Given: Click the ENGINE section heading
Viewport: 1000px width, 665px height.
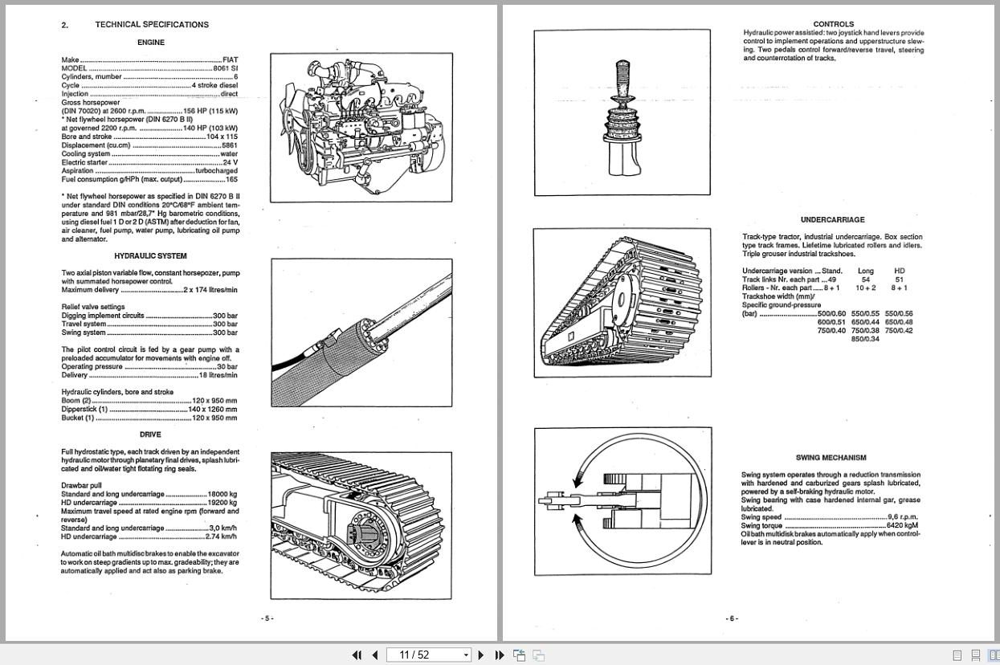Looking at the screenshot, I should (151, 43).
